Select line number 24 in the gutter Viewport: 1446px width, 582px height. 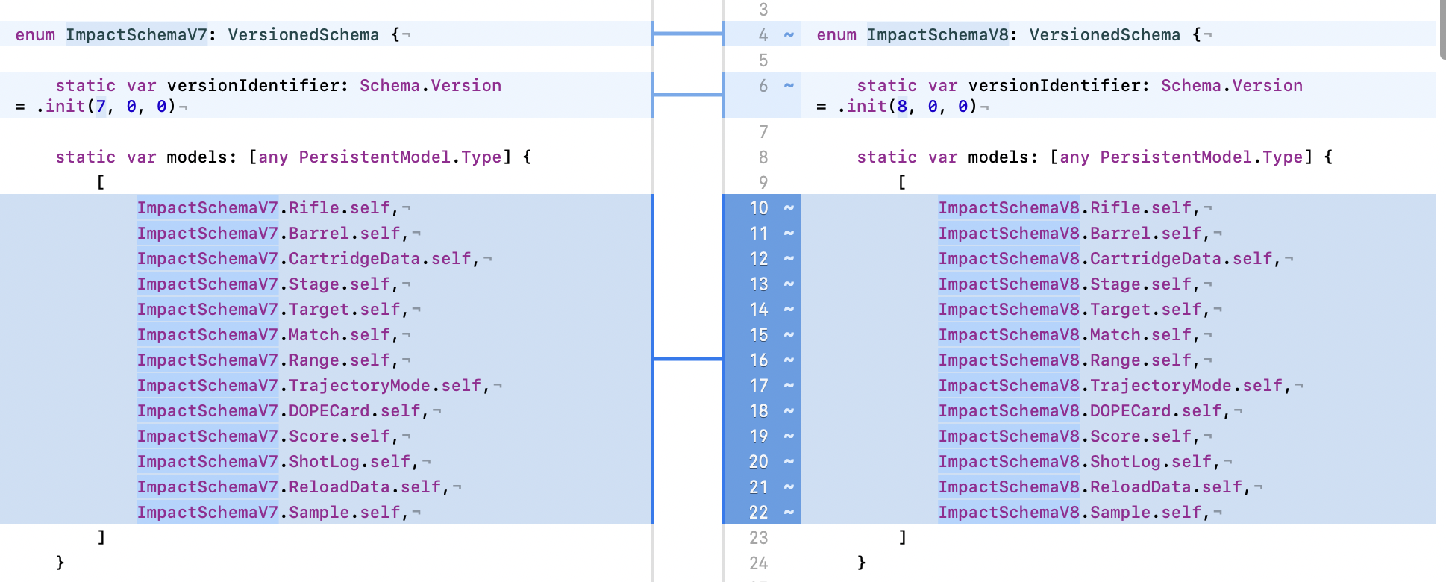point(759,563)
